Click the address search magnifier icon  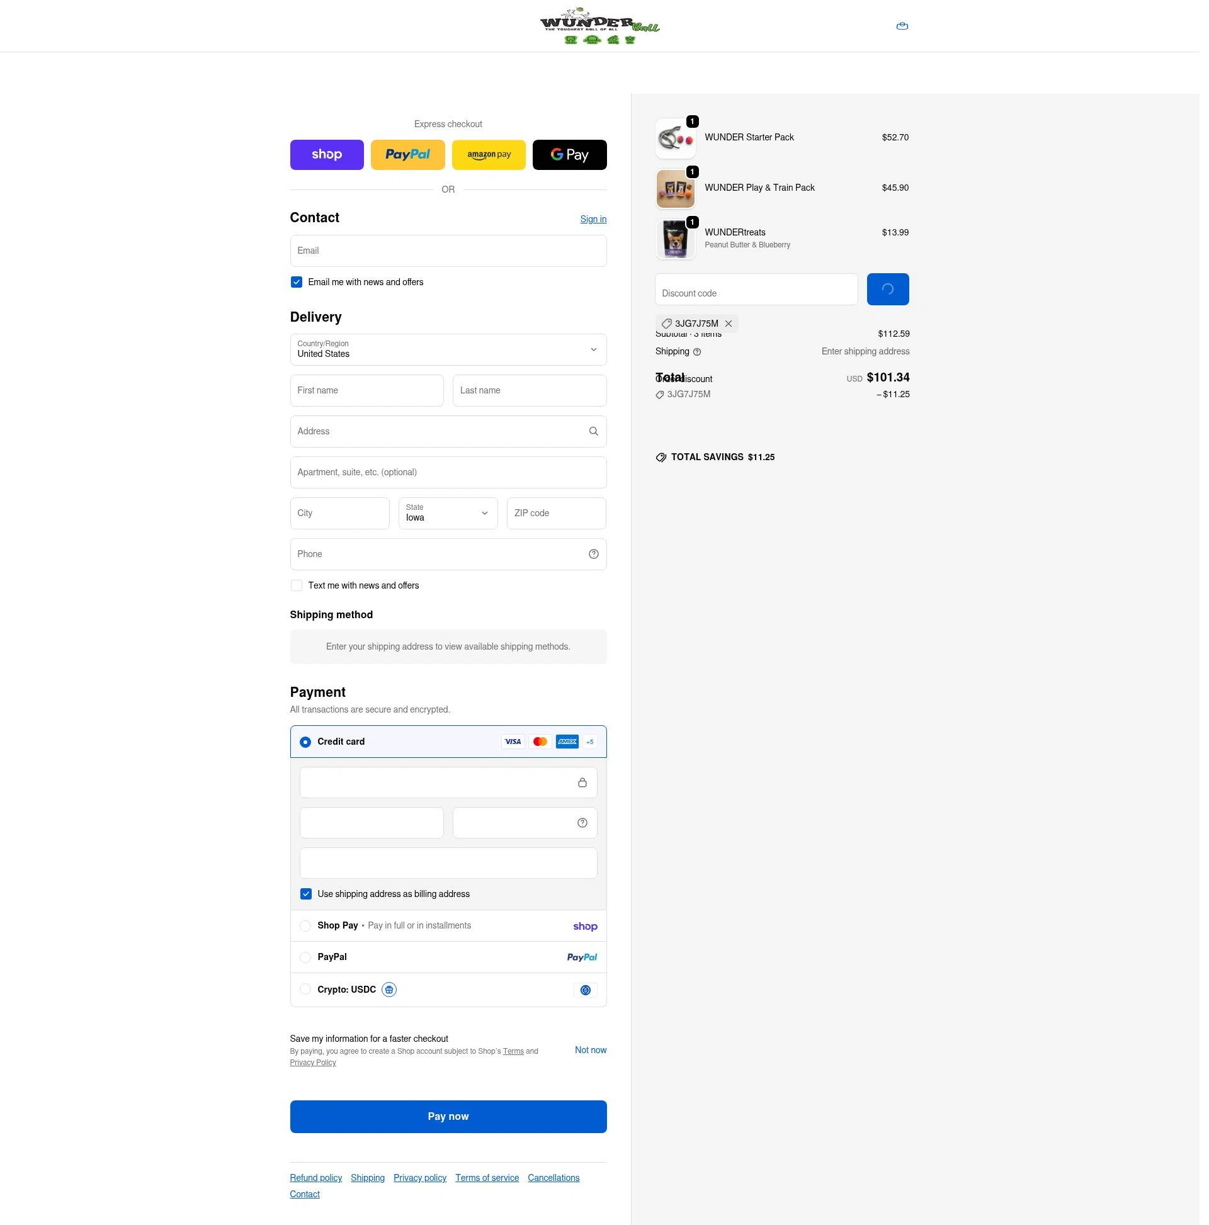click(594, 431)
